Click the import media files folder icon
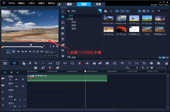 (x=106, y=11)
